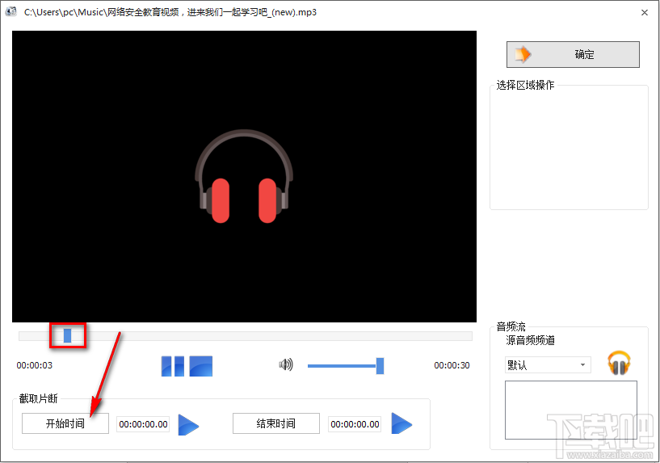The image size is (660, 463).
Task: Click the 结束时间 button
Action: [276, 423]
